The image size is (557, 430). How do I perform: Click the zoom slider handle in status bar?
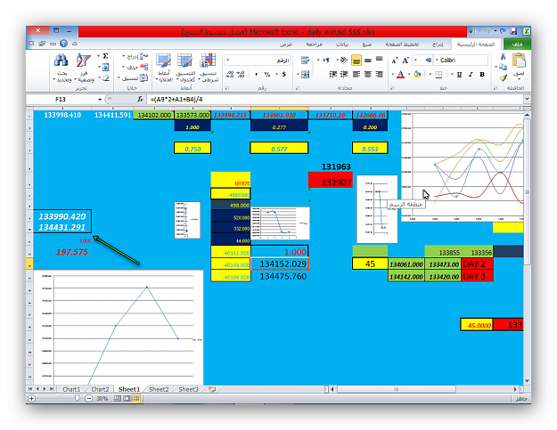pyautogui.click(x=77, y=399)
